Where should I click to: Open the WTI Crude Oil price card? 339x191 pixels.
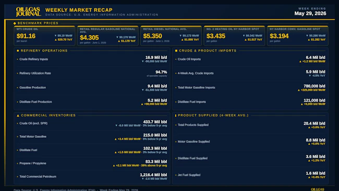pyautogui.click(x=44, y=35)
